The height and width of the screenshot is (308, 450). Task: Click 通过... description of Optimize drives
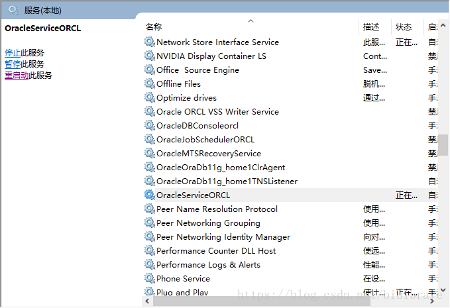(374, 98)
